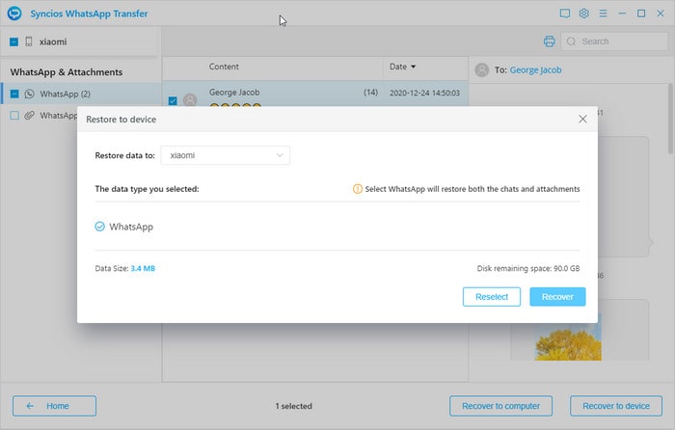Viewport: 675px width, 430px height.
Task: Click the orange info icon in dialog
Action: point(358,189)
